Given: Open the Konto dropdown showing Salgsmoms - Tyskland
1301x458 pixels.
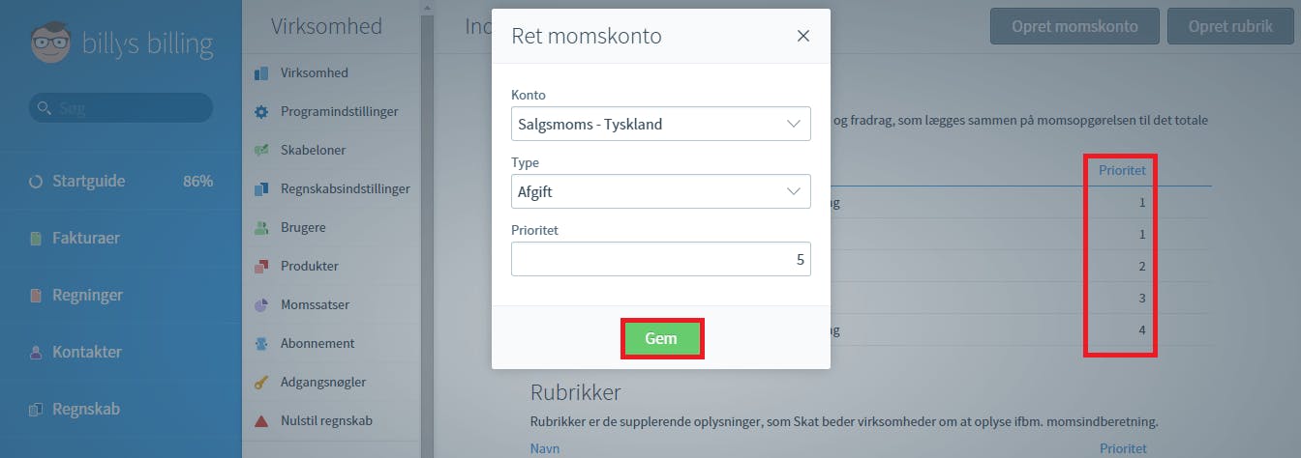Looking at the screenshot, I should (661, 124).
